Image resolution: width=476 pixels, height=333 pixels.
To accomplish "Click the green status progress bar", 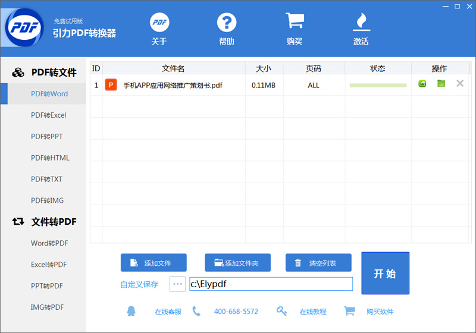I will point(378,86).
